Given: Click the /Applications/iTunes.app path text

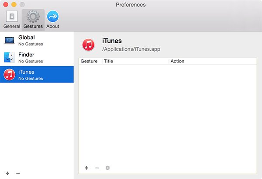Looking at the screenshot, I should 131,49.
